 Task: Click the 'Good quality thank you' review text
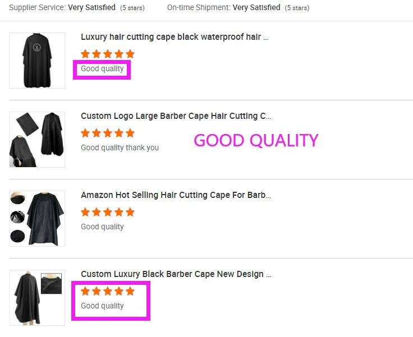[120, 147]
